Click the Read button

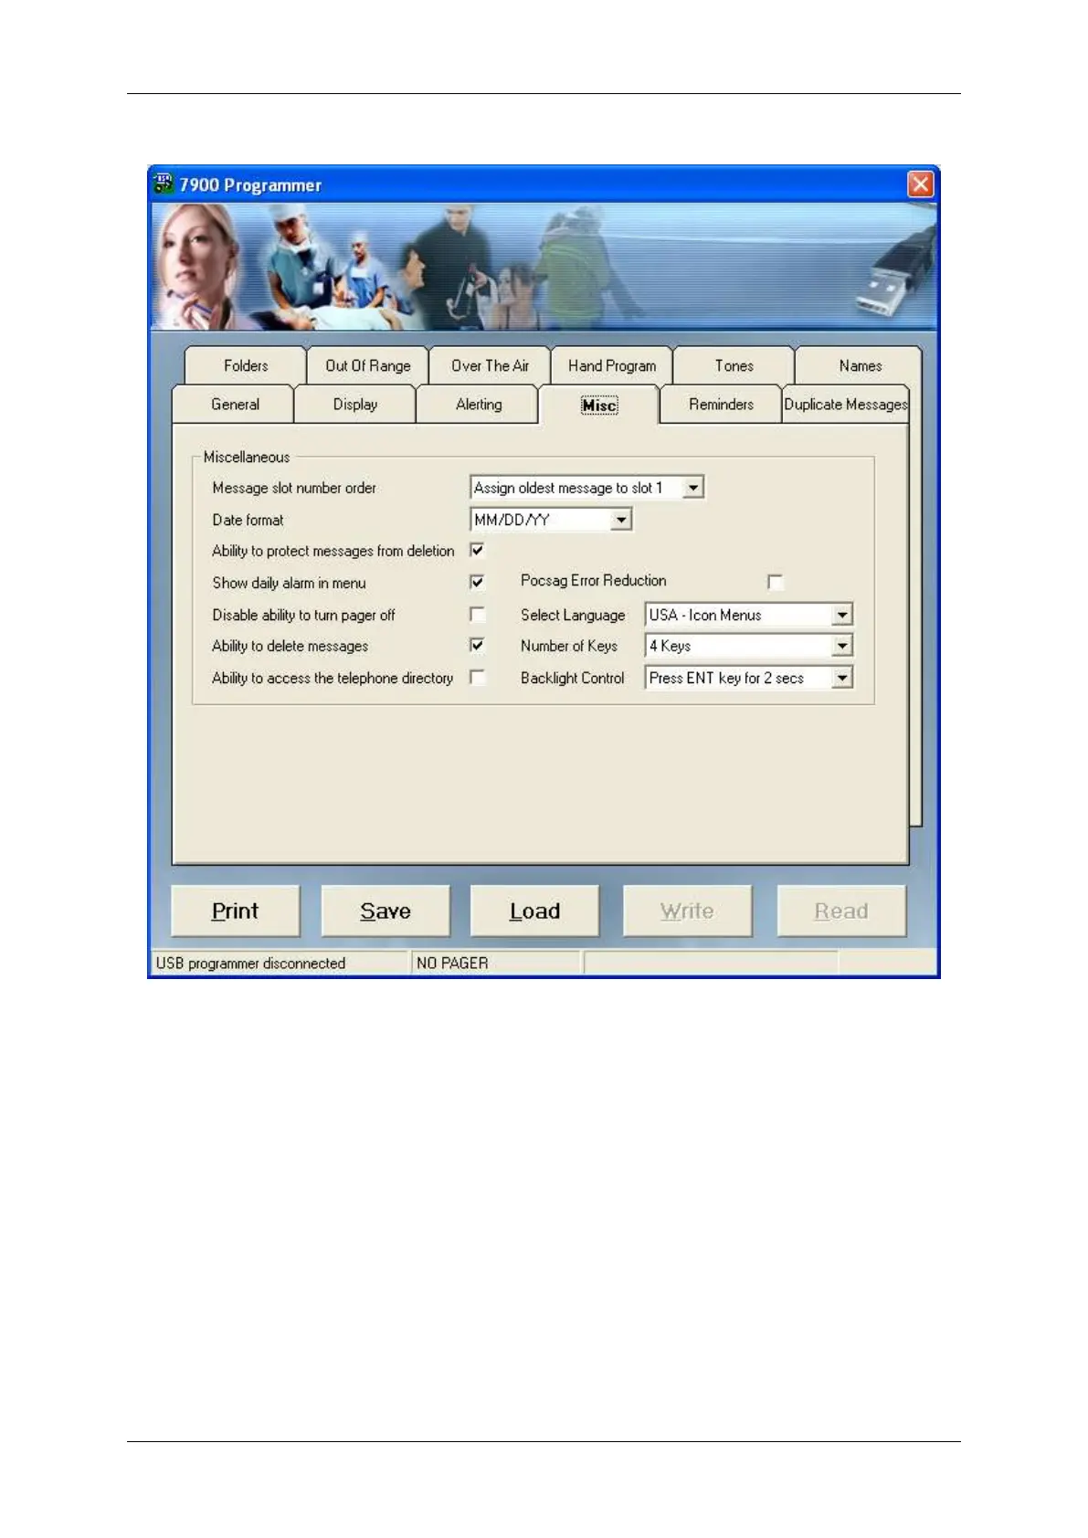[841, 911]
